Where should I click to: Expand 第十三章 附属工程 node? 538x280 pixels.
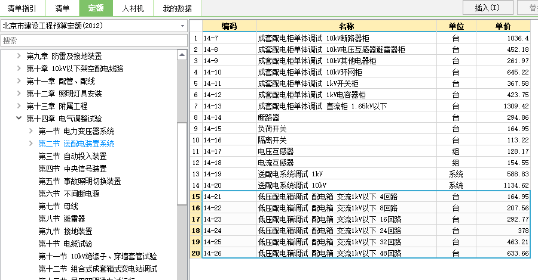(x=19, y=106)
